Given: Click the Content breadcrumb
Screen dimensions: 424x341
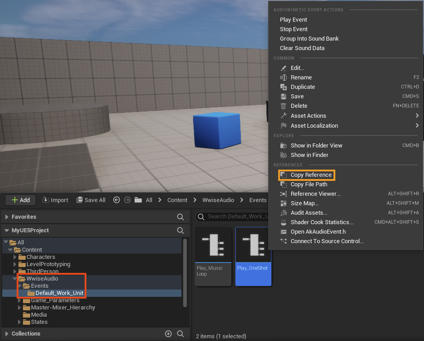Looking at the screenshot, I should pyautogui.click(x=177, y=200).
